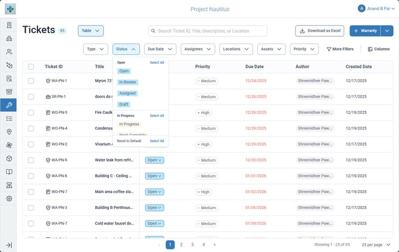The width and height of the screenshot is (399, 252).
Task: Tick the checkbox for ticket WO-PN-2
Action: pos(31,144)
